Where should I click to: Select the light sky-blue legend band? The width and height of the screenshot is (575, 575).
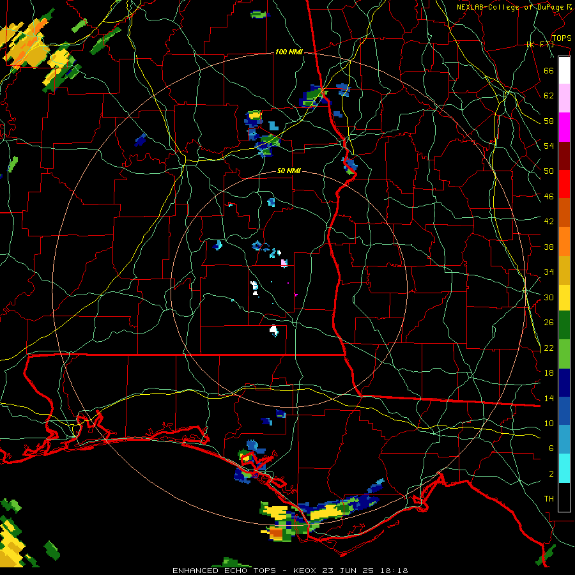click(564, 440)
